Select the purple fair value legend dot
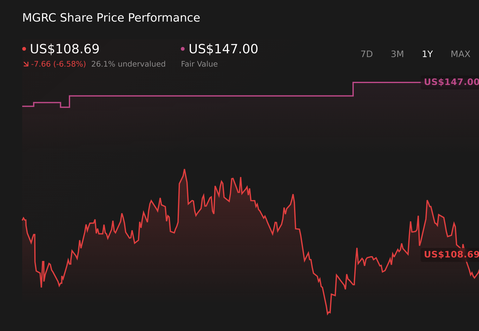Screen dimensions: 479x331 (183, 49)
